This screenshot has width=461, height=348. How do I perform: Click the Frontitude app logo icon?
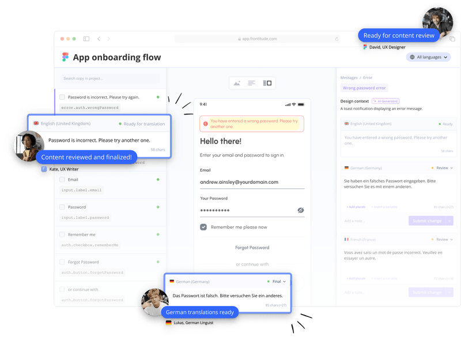pos(66,57)
